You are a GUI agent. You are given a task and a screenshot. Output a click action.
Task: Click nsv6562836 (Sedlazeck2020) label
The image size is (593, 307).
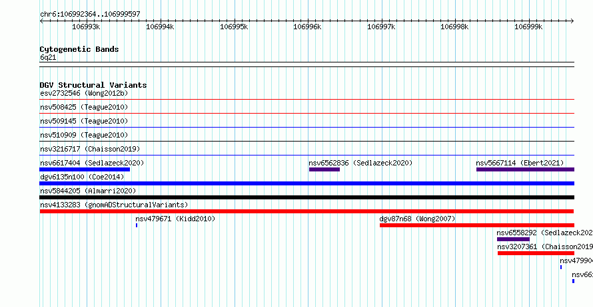360,163
